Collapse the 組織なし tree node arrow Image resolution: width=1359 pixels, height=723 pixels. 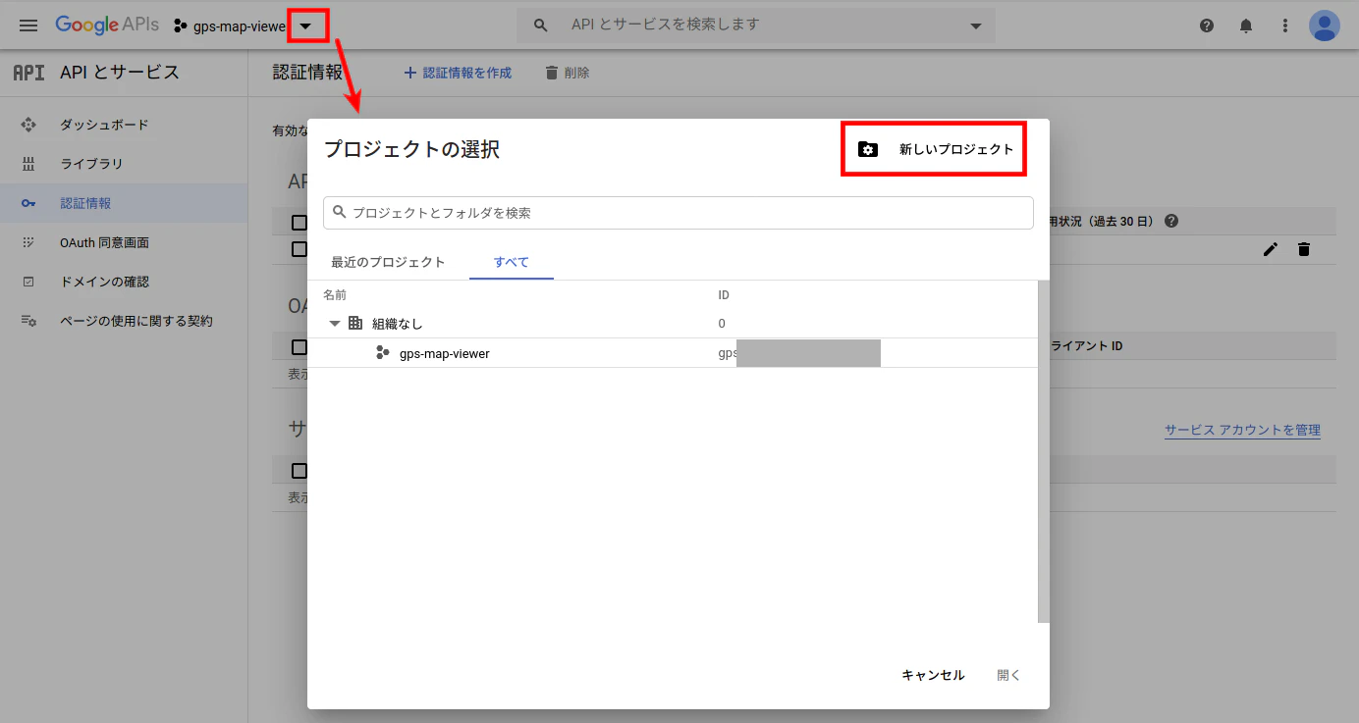click(335, 323)
